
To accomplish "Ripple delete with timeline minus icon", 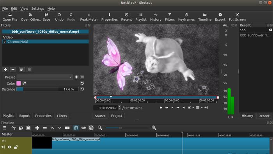I will 45,128.
